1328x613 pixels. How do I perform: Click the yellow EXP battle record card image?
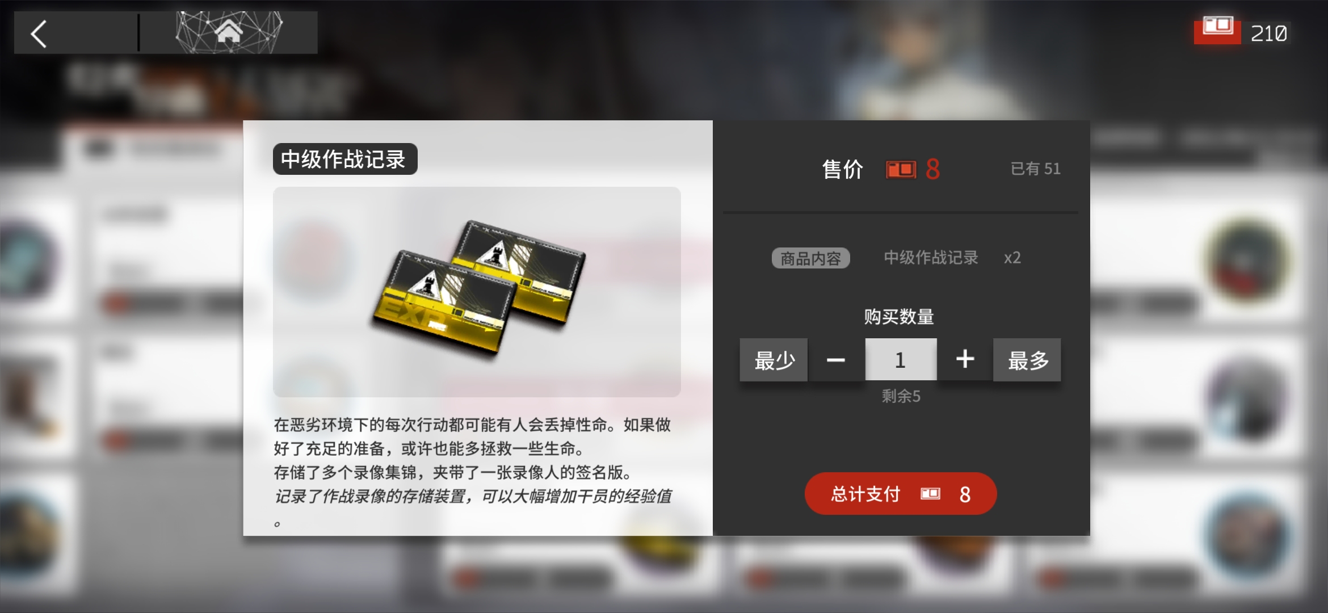[x=478, y=288]
